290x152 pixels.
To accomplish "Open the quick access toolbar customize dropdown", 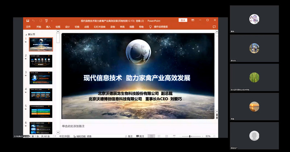I will pos(51,21).
